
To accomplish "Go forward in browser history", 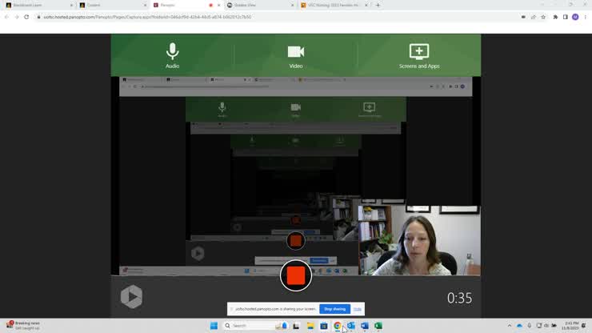I will (17, 17).
